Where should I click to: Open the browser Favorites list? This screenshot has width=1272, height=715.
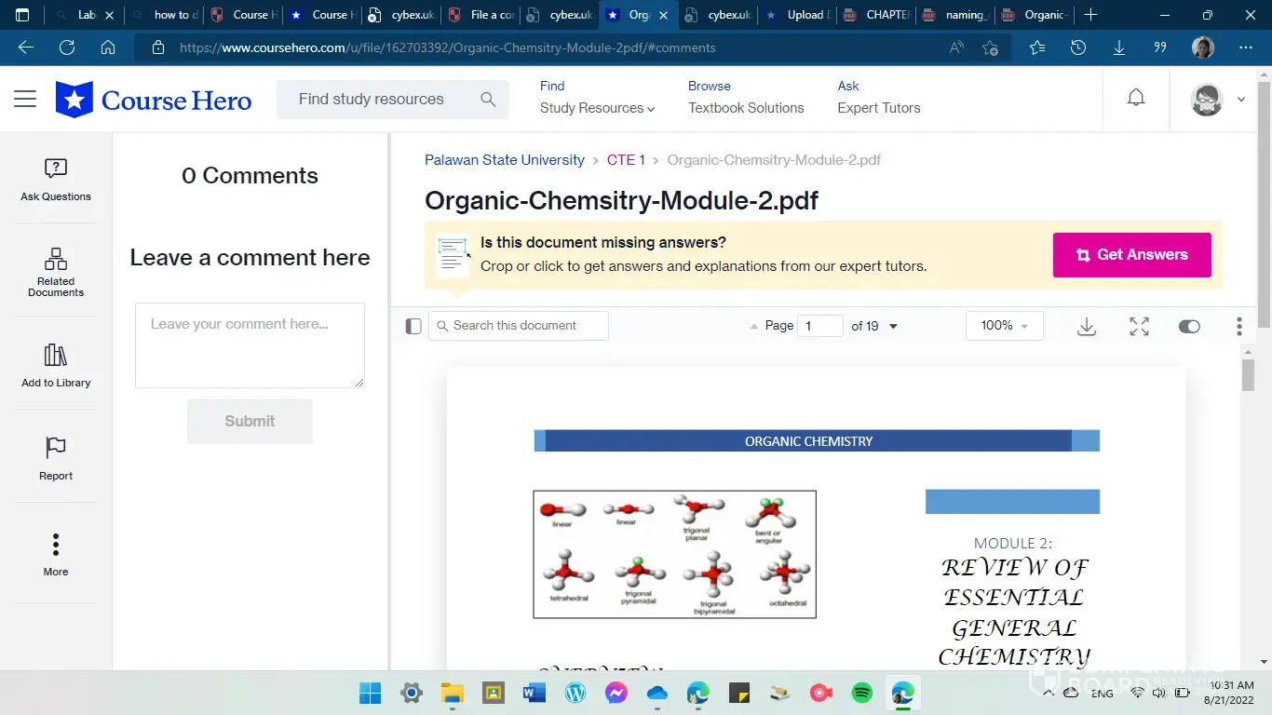pos(1037,47)
